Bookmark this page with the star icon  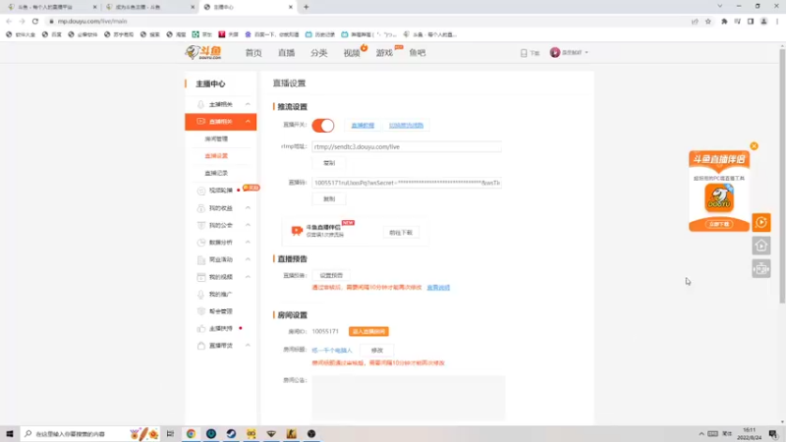(x=707, y=21)
